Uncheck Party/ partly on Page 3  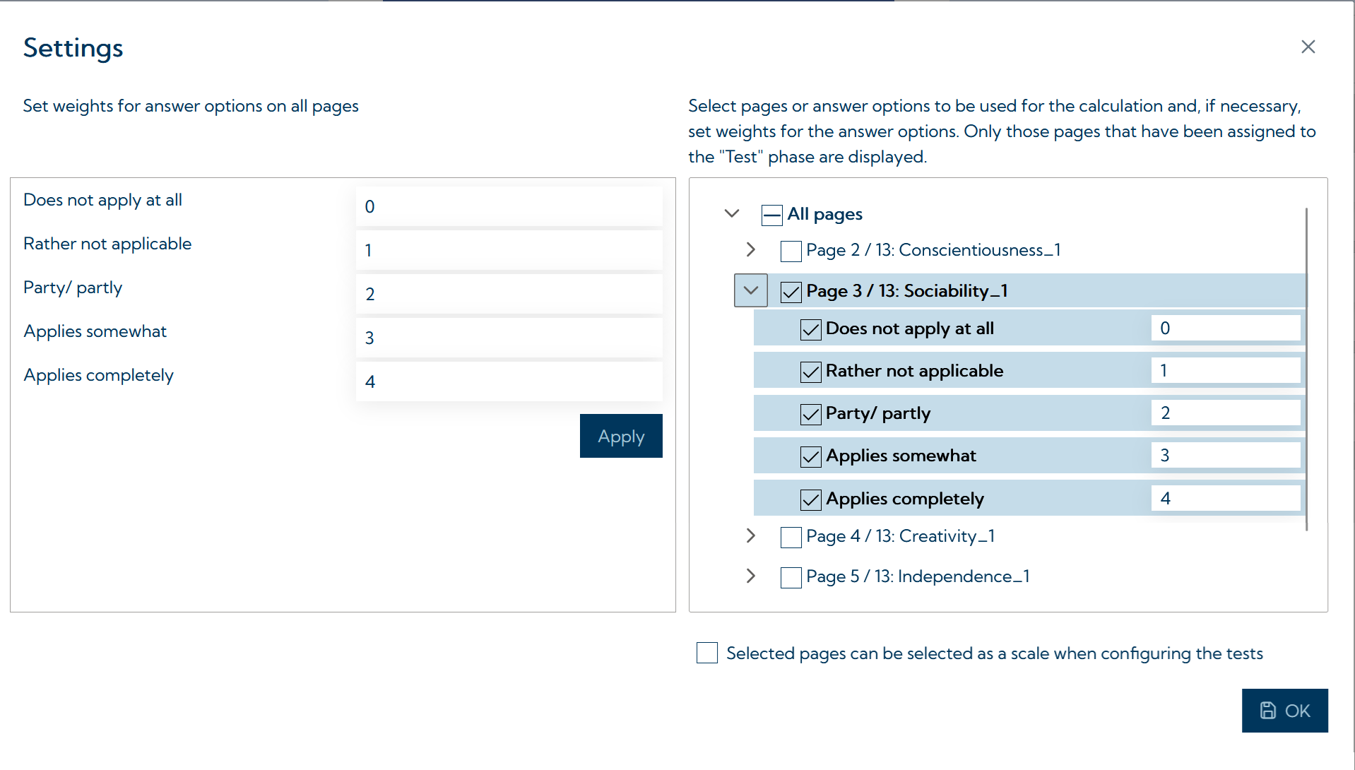point(810,413)
